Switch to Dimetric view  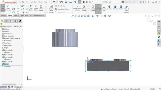pyautogui.click(x=121, y=7)
